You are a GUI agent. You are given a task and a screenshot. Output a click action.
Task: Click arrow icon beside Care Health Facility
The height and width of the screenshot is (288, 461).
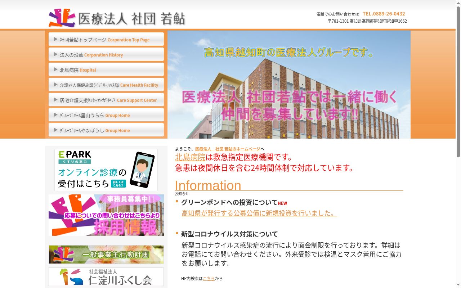(x=55, y=85)
